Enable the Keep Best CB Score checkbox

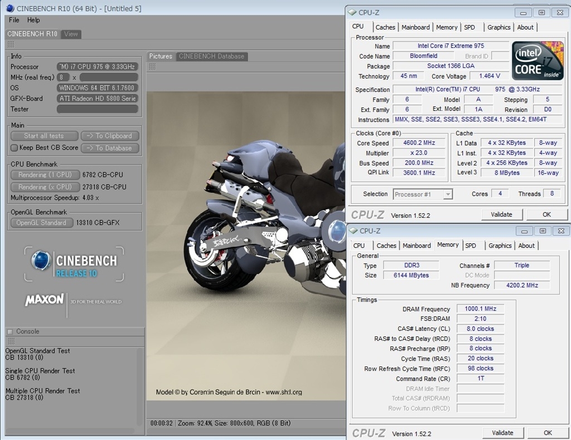pyautogui.click(x=14, y=148)
